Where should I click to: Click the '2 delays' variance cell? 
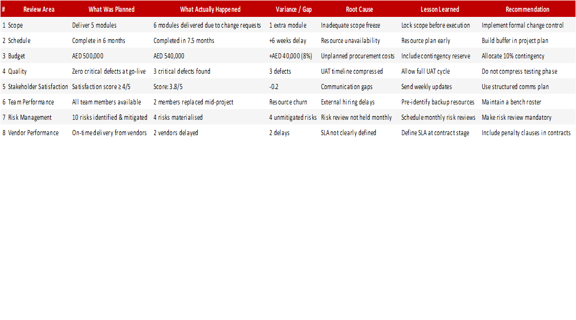tap(279, 133)
